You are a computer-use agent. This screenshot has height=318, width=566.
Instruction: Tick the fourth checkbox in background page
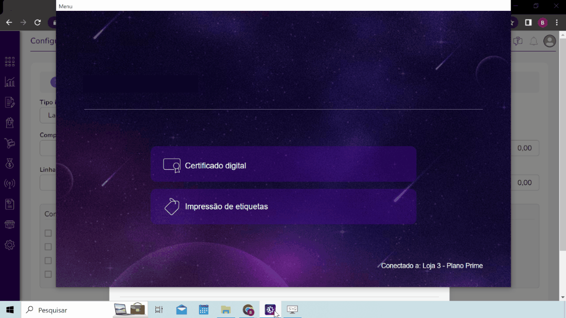(48, 274)
